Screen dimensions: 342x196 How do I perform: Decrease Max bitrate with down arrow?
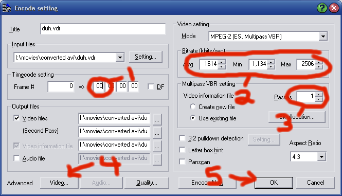pos(319,66)
